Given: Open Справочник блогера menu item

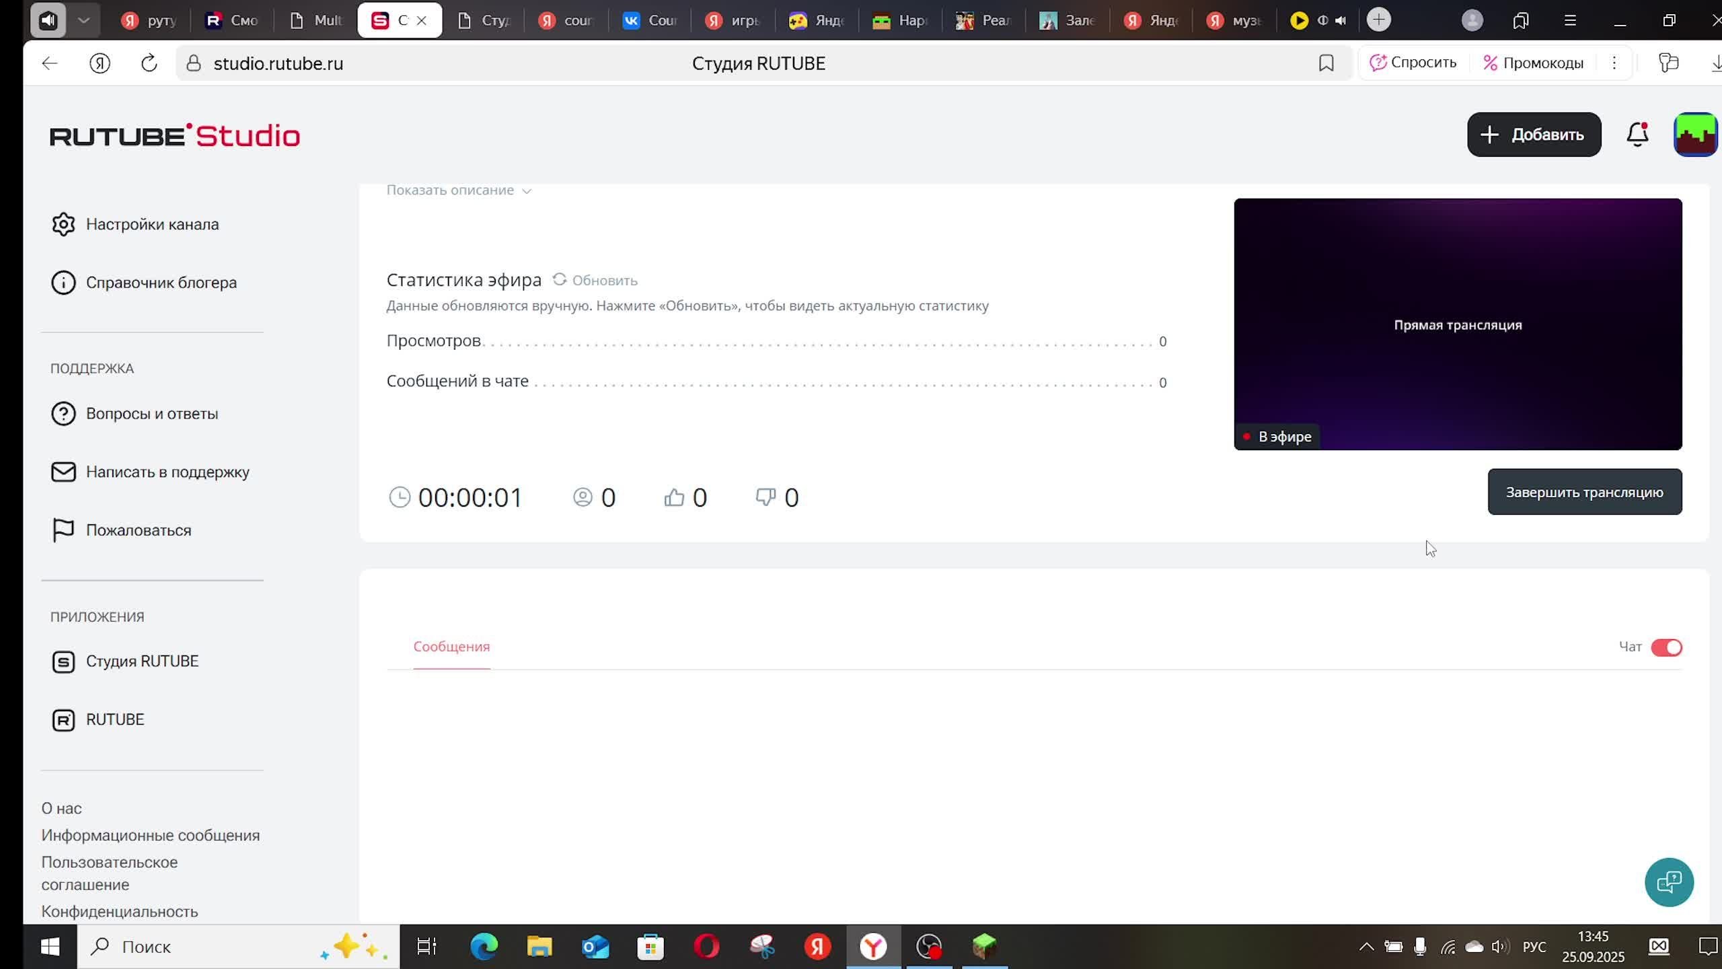Looking at the screenshot, I should pos(161,283).
